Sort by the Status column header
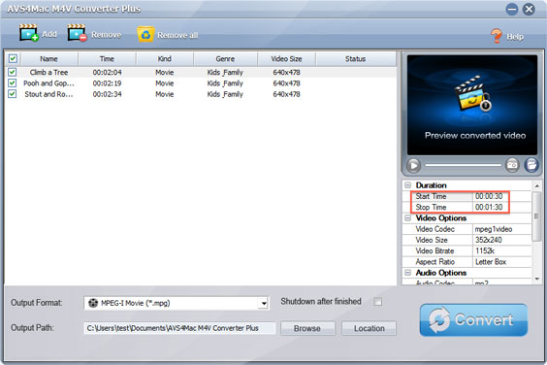Image resolution: width=547 pixels, height=365 pixels. pyautogui.click(x=356, y=58)
